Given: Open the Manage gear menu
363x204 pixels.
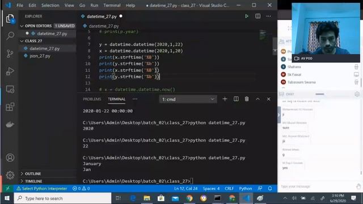Looking at the screenshot, I should (10, 175).
